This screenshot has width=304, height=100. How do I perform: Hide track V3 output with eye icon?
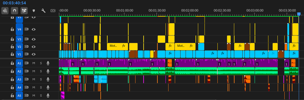pyautogui.click(x=33, y=39)
